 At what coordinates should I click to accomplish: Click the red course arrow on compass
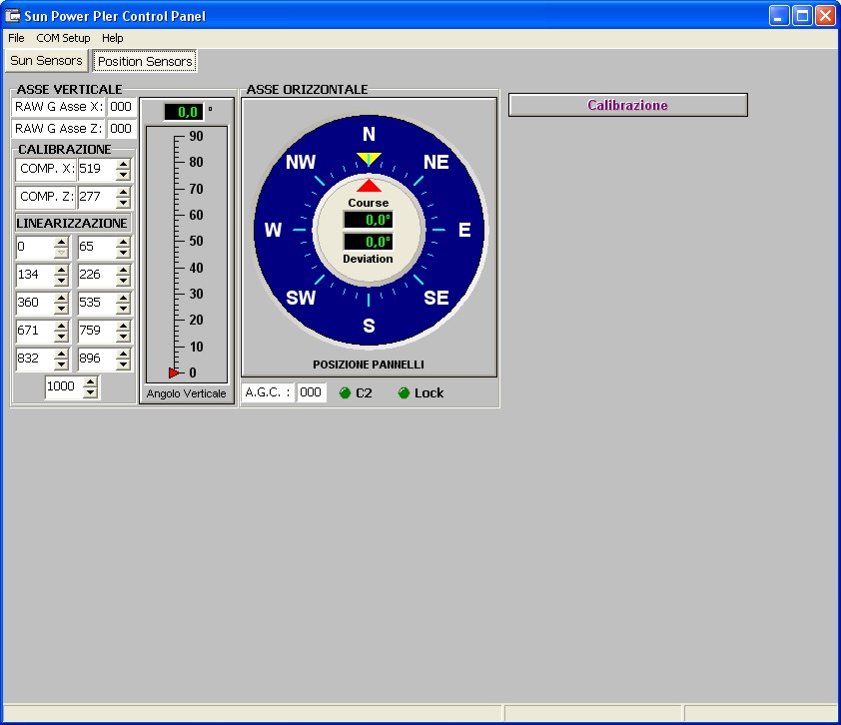369,186
